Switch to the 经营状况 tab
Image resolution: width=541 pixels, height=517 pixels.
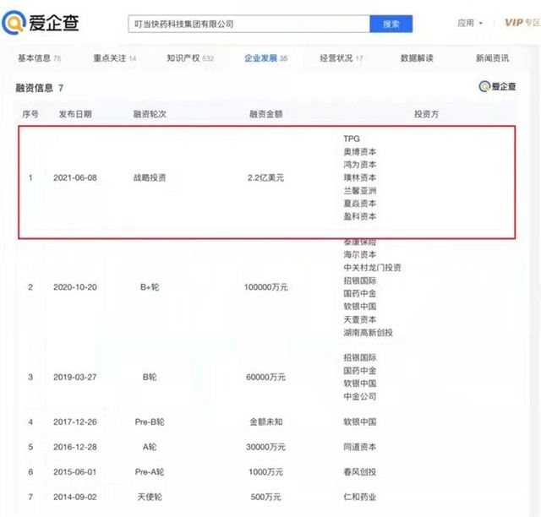coord(341,58)
